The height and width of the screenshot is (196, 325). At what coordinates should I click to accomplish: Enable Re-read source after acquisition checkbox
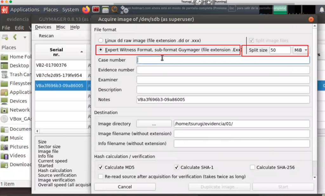point(101,177)
